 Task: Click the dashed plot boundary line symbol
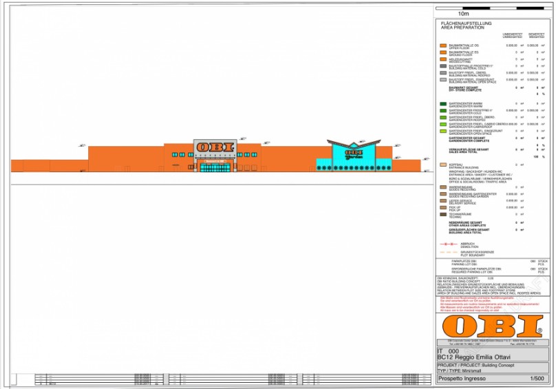tap(449, 253)
